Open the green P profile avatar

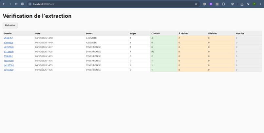coord(254,4)
